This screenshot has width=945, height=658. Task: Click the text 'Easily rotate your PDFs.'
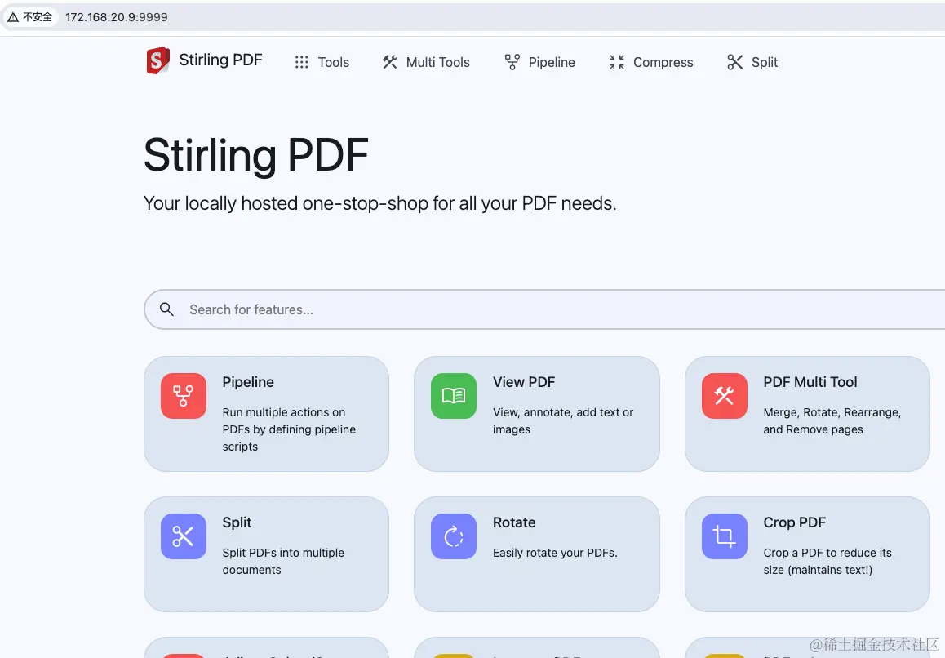(555, 553)
